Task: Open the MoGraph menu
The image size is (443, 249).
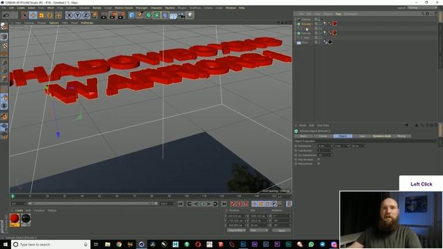Action: [x=142, y=8]
